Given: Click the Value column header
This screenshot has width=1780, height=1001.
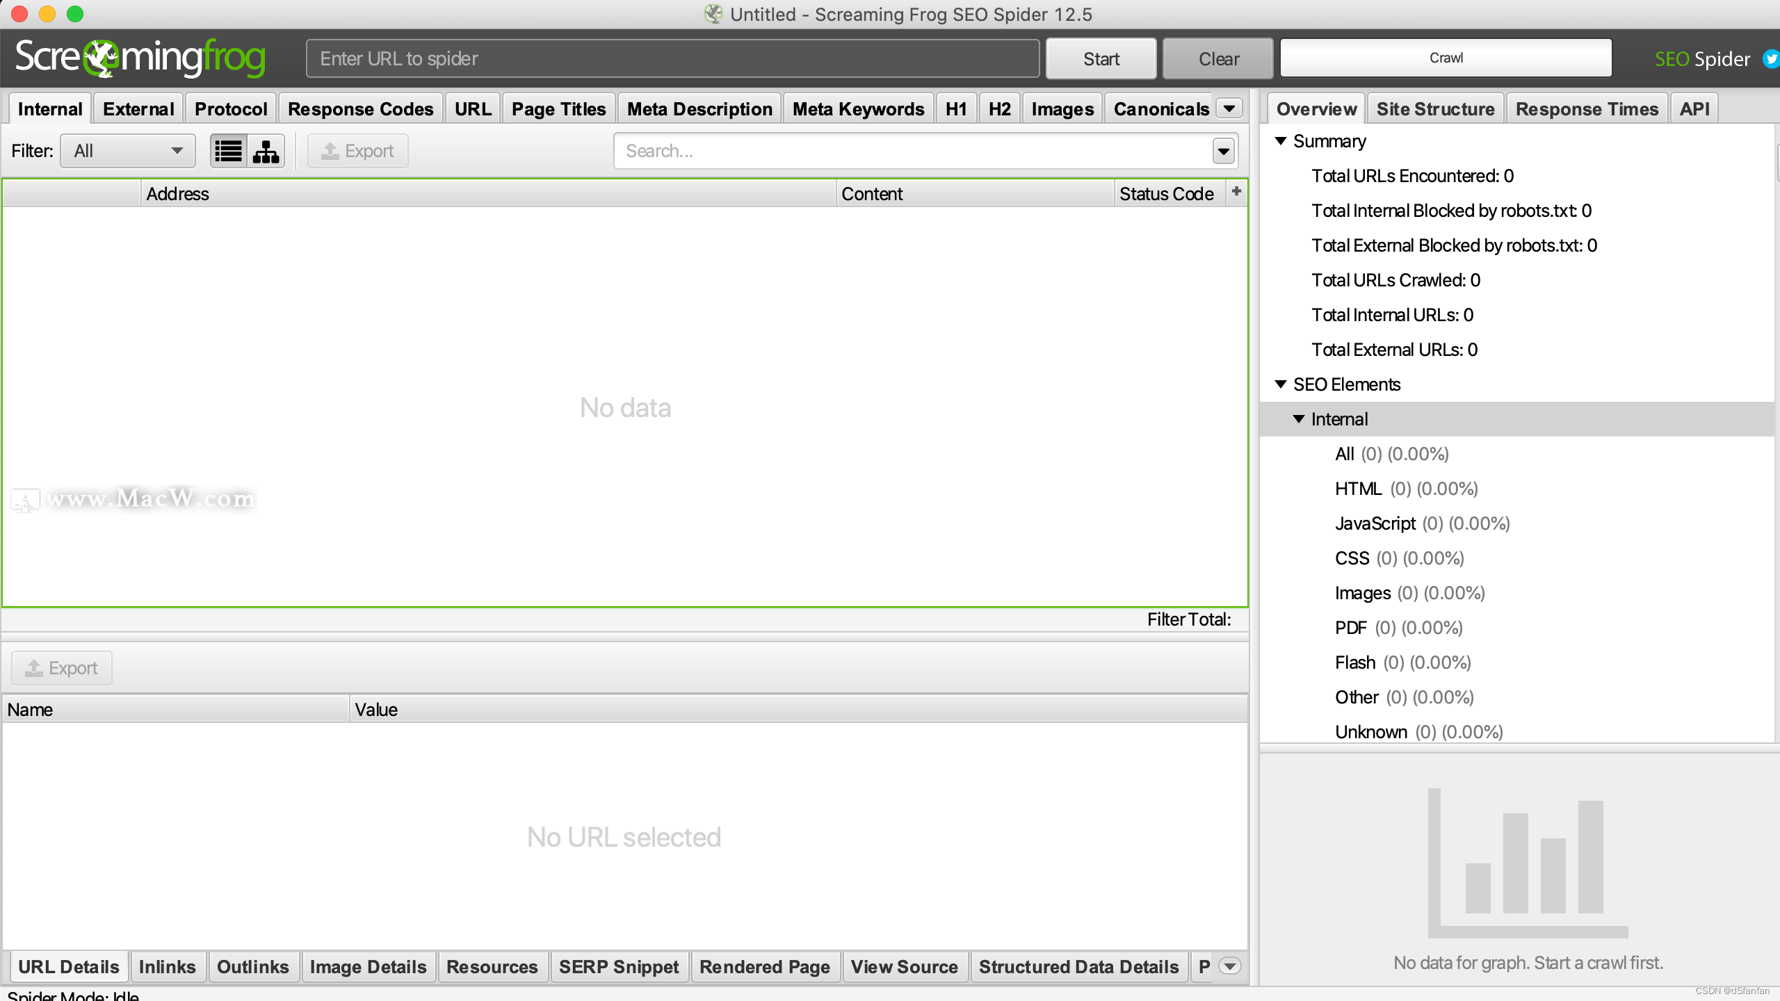Looking at the screenshot, I should tap(798, 710).
